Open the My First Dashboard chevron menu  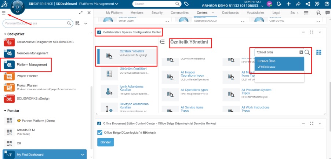click(x=83, y=155)
